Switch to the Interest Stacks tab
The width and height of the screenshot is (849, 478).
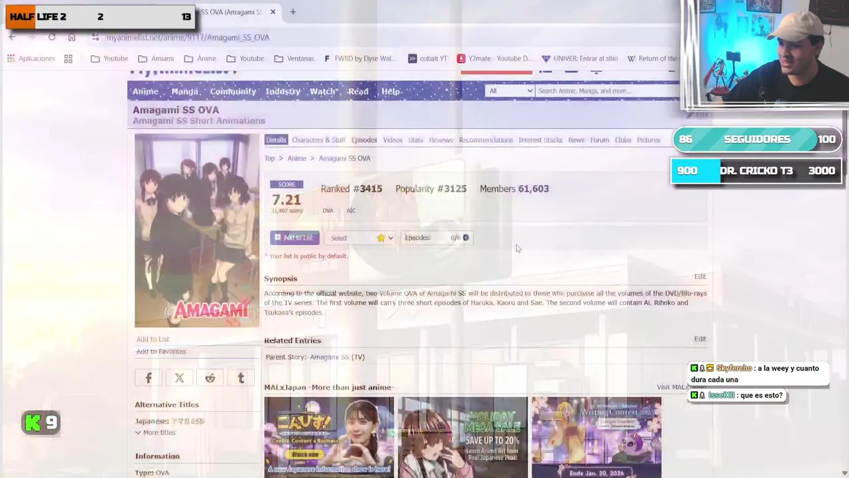tap(540, 140)
